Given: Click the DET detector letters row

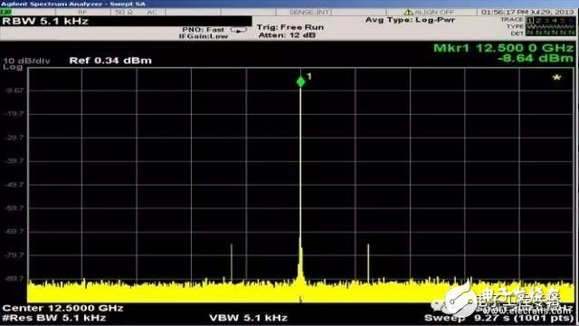Looking at the screenshot, I should [551, 33].
